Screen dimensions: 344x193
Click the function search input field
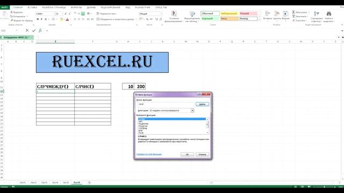click(166, 104)
